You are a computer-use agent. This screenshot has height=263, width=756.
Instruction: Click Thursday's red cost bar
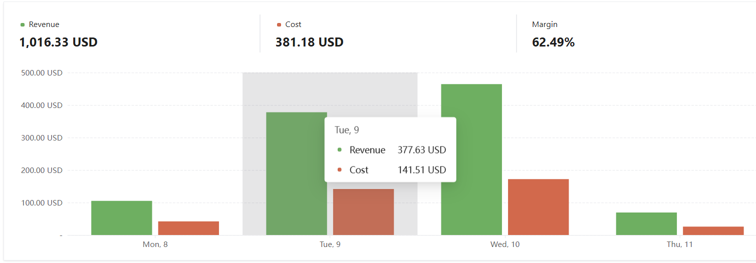pyautogui.click(x=713, y=230)
